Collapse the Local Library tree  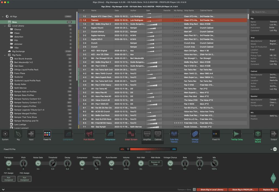point(5,26)
